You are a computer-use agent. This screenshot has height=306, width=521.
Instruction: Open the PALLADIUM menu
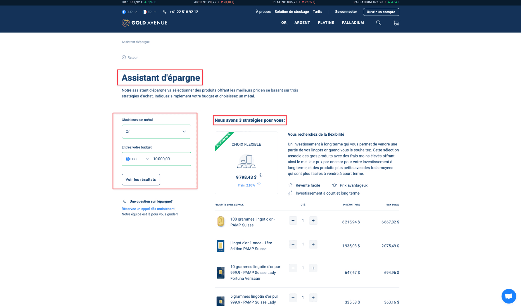[x=353, y=23]
